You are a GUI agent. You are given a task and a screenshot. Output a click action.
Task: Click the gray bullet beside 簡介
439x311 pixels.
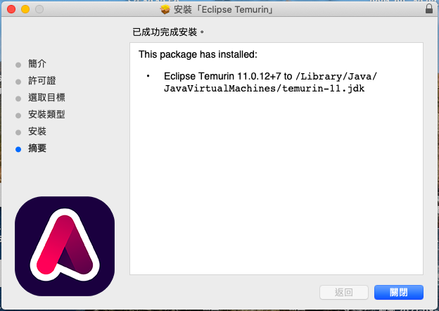(x=18, y=65)
